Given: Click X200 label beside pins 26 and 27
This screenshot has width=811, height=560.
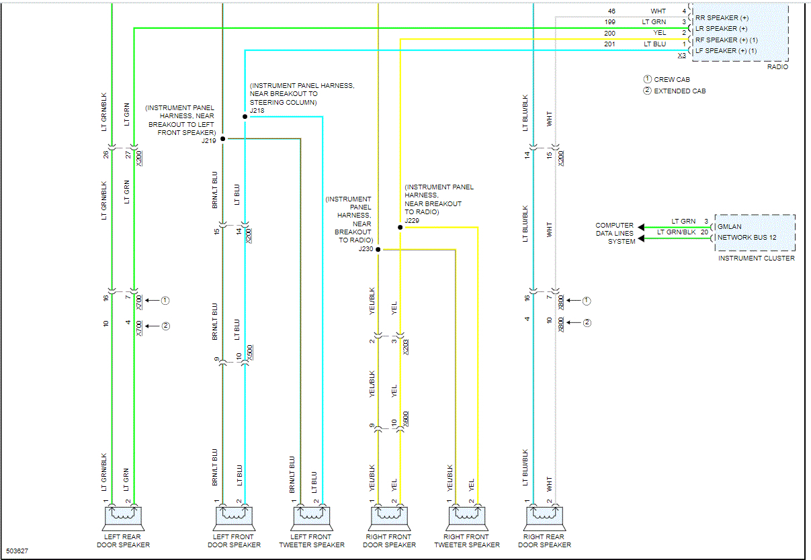Looking at the screenshot, I should point(139,158).
